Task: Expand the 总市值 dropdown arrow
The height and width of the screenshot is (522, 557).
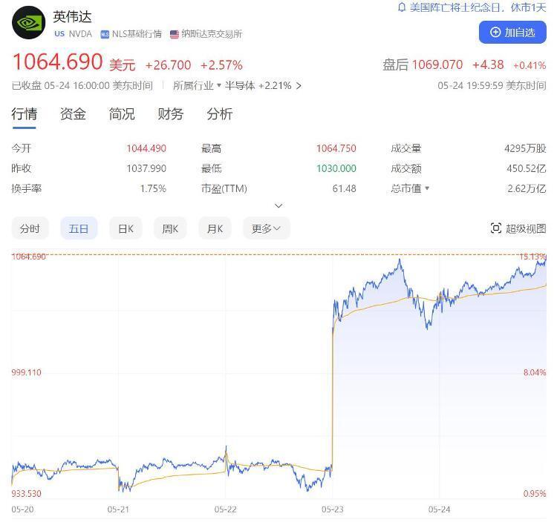Action: tap(427, 188)
